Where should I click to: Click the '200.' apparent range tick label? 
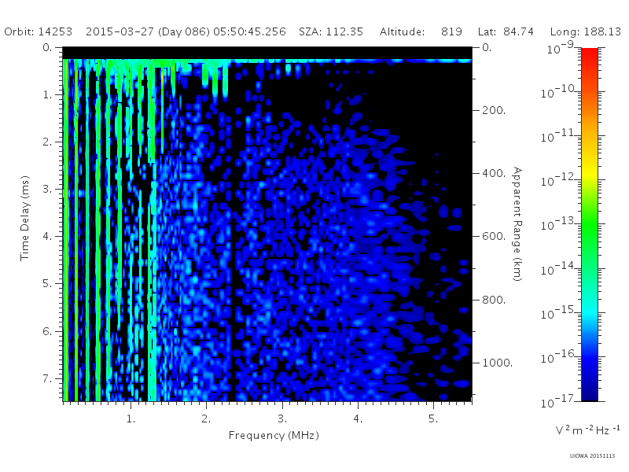point(494,110)
